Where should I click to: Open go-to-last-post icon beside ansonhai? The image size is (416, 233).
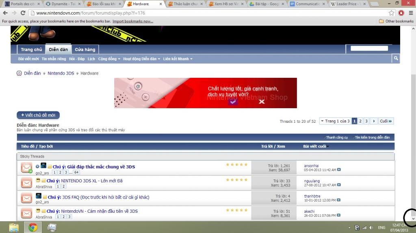(x=339, y=170)
